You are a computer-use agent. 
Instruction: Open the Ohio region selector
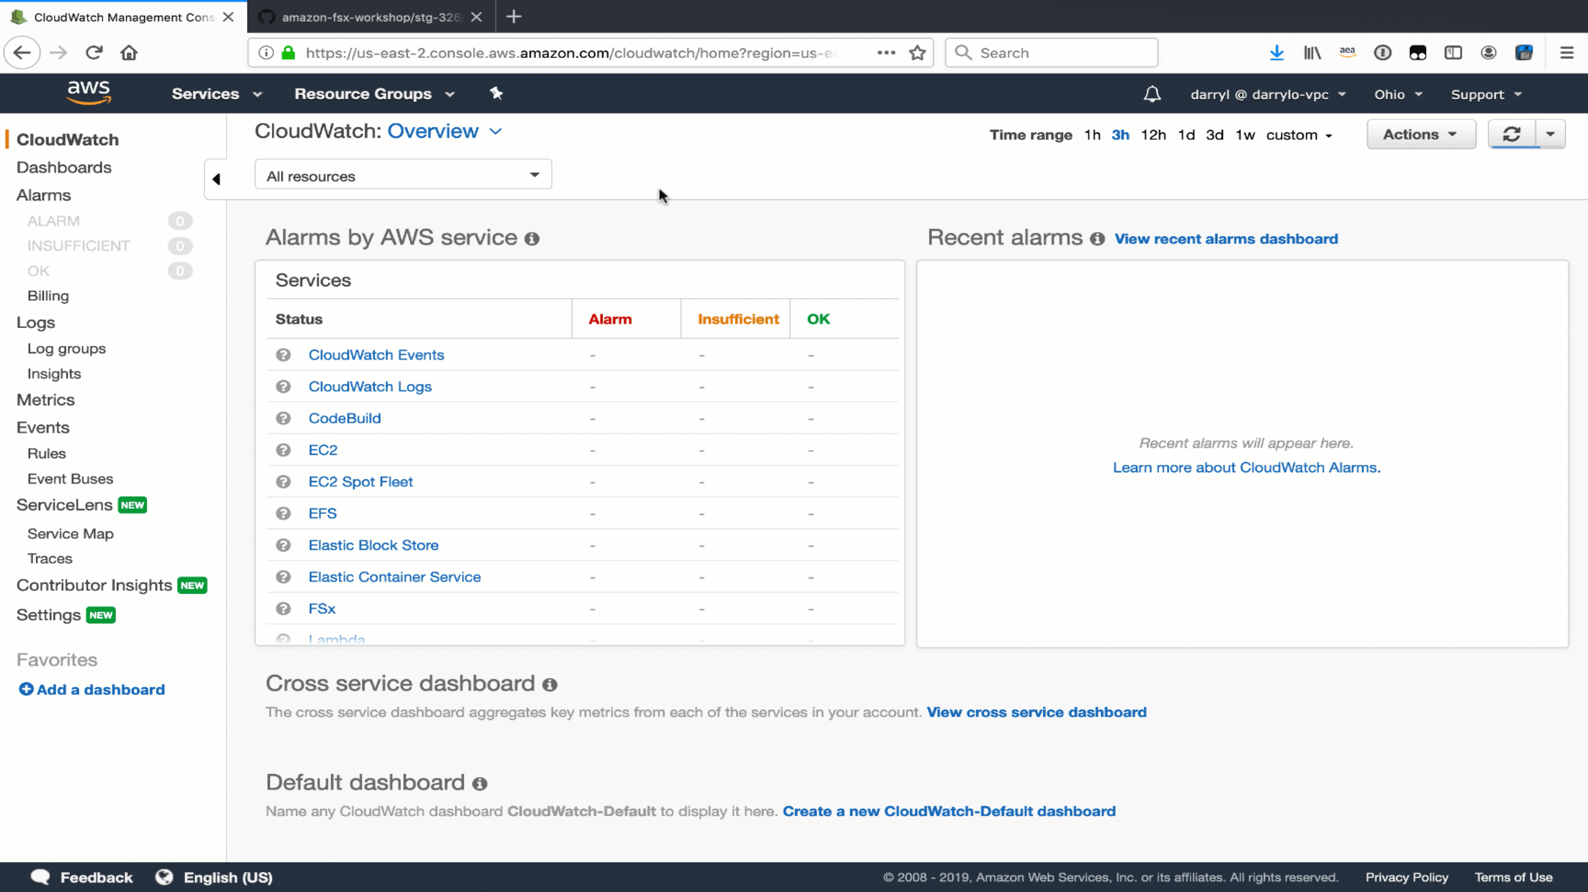pos(1397,94)
